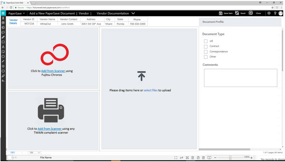Select the text annotation tool (A)
The image size is (285, 162).
point(3,47)
